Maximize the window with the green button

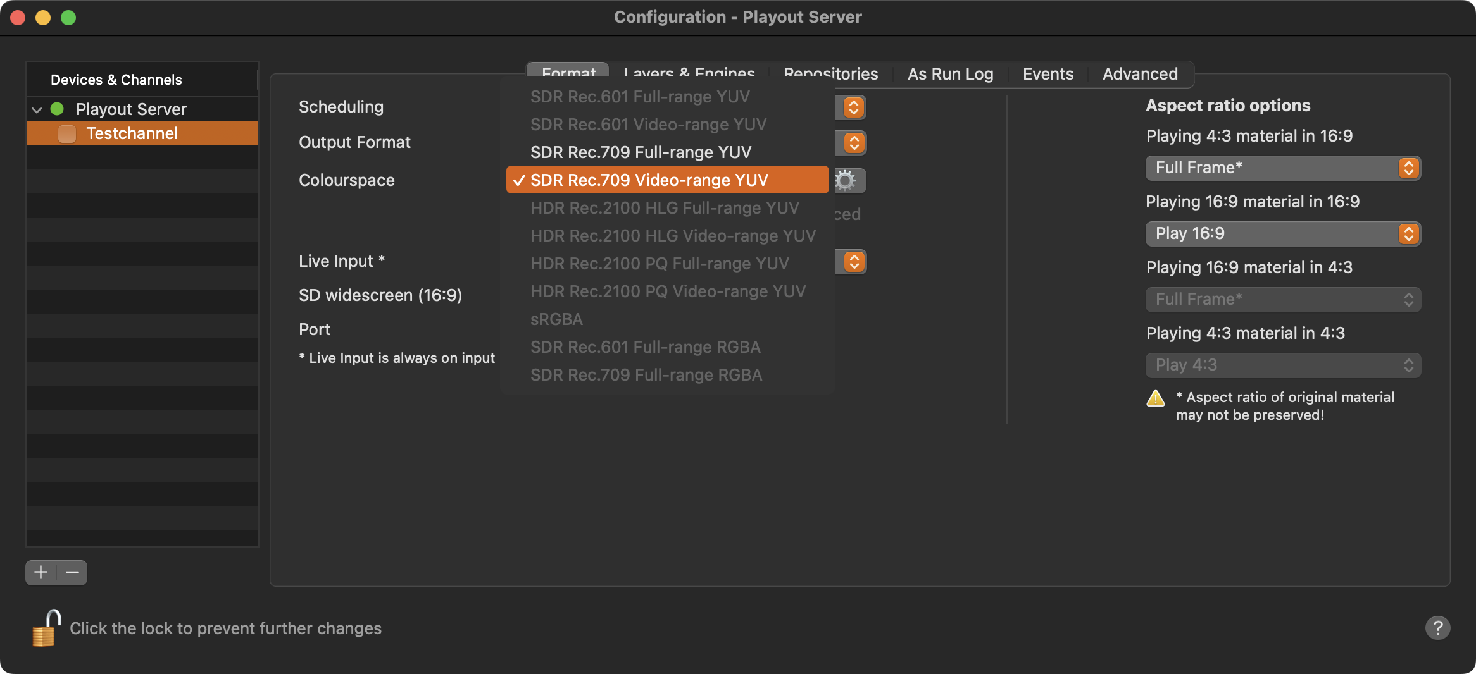pos(68,18)
